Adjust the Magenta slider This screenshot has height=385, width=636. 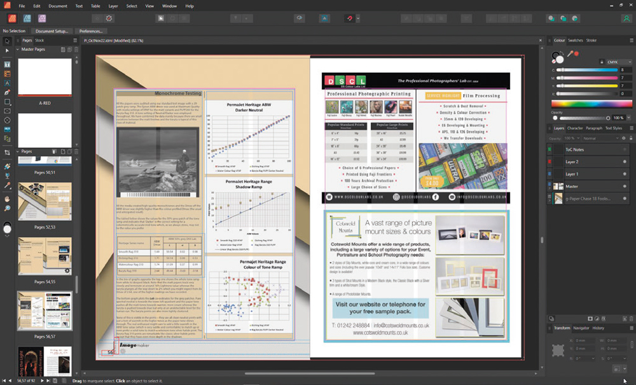[587, 78]
